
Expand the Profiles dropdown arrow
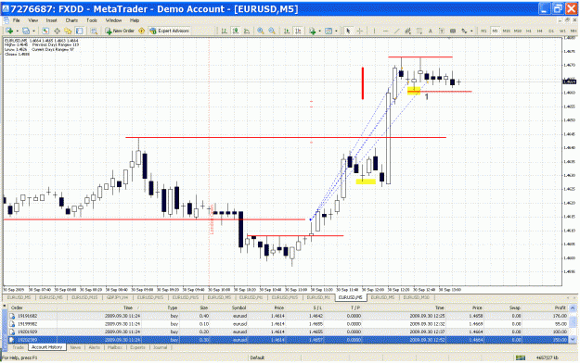click(x=33, y=31)
